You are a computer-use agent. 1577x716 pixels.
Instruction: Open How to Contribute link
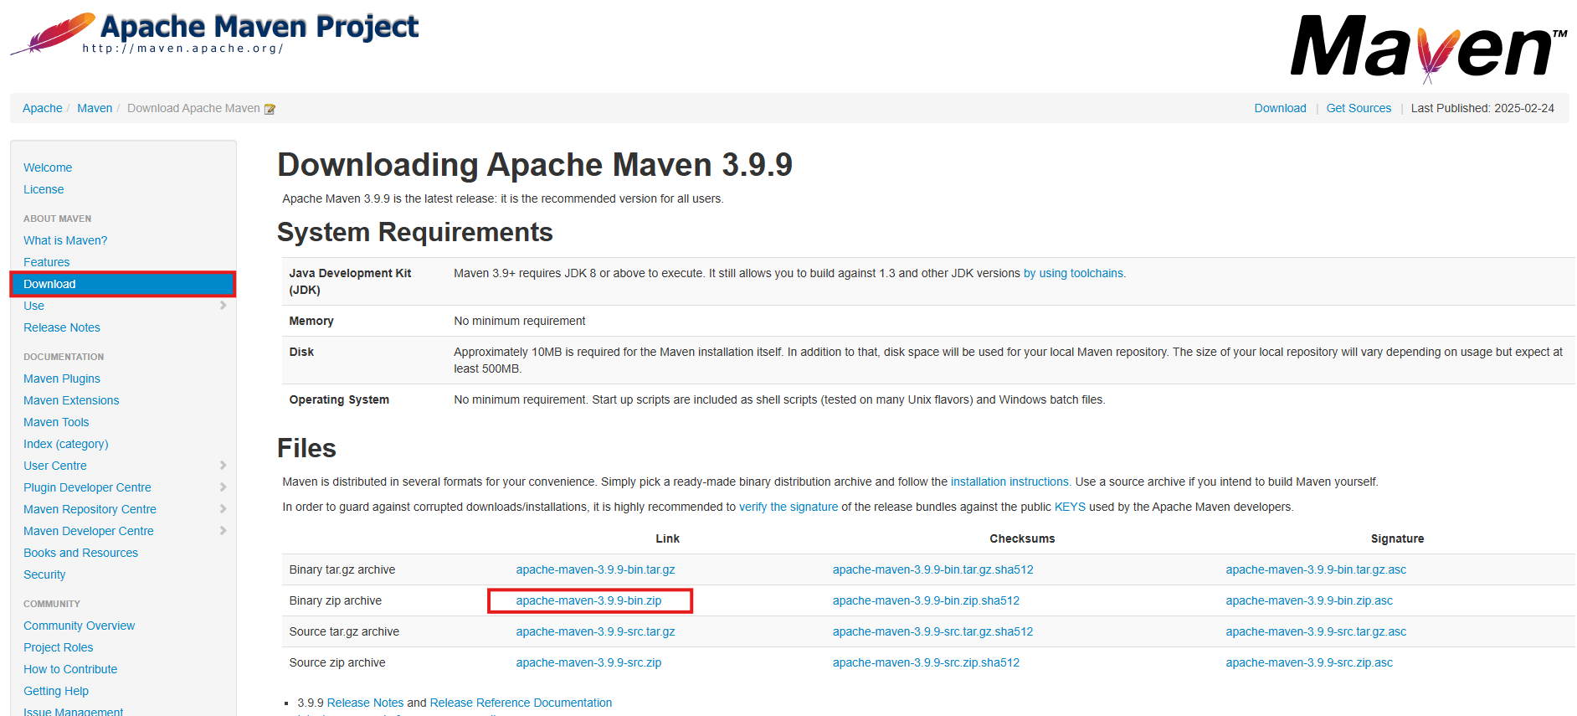[x=70, y=669]
